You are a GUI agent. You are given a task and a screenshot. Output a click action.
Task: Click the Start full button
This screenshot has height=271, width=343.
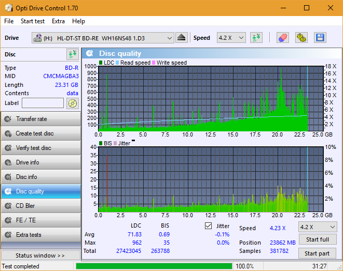pyautogui.click(x=318, y=239)
